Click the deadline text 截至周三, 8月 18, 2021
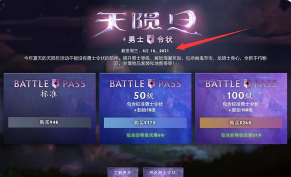Image resolution: width=291 pixels, height=177 pixels. click(x=145, y=51)
